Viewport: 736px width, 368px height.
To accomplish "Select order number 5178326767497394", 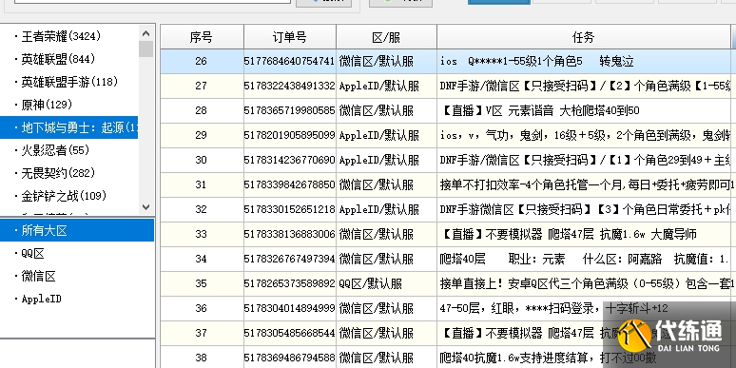I will click(290, 259).
